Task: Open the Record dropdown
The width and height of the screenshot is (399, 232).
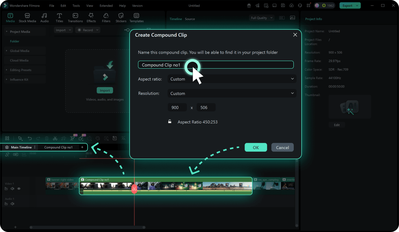Action: (x=88, y=30)
